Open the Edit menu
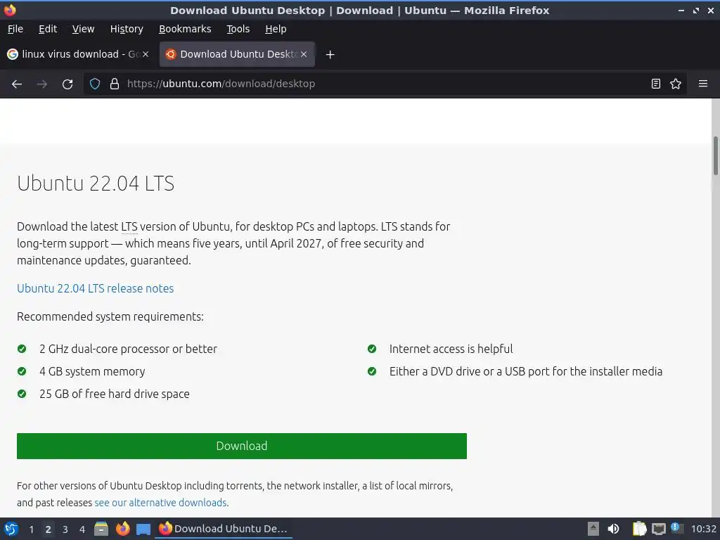The image size is (720, 540). coord(48,29)
